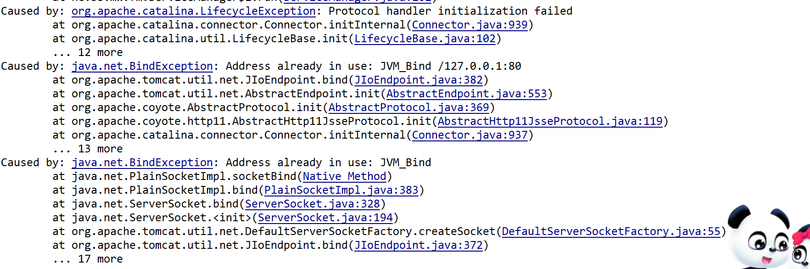Click java.net.BindException link above the socketBind line

142,163
